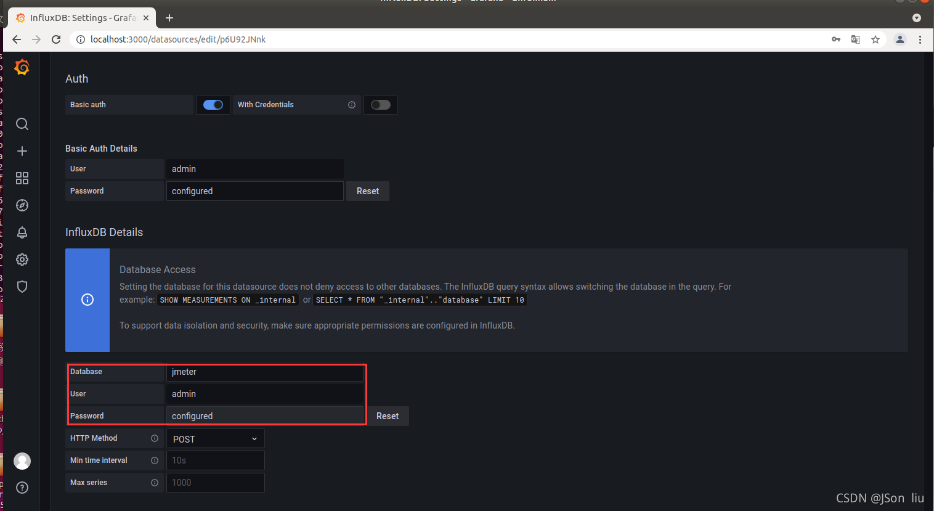Reset the Basic Auth password

(368, 191)
